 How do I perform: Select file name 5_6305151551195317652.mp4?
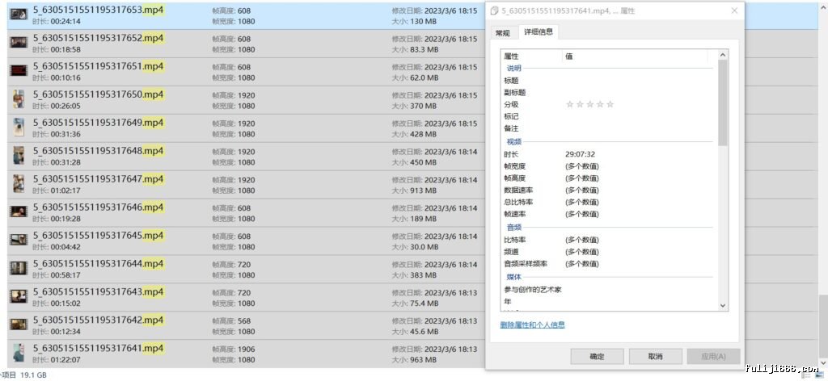98,38
